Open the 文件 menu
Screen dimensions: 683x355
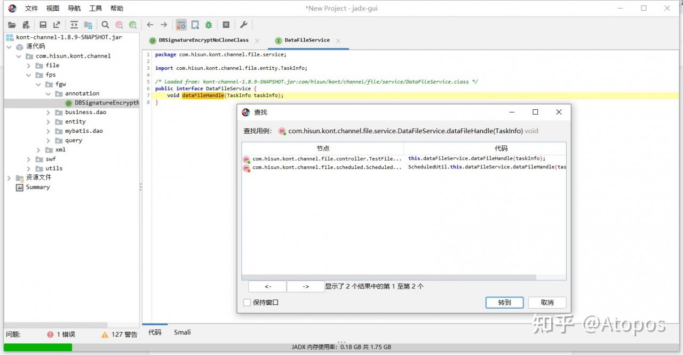point(31,9)
